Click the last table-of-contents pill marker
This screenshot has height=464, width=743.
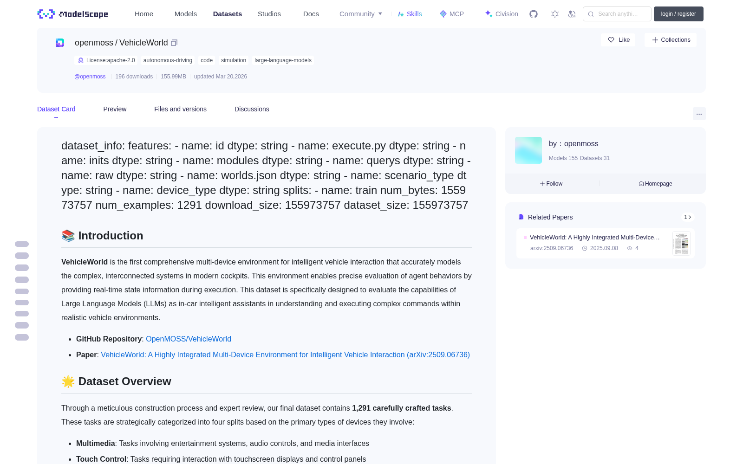(x=22, y=337)
